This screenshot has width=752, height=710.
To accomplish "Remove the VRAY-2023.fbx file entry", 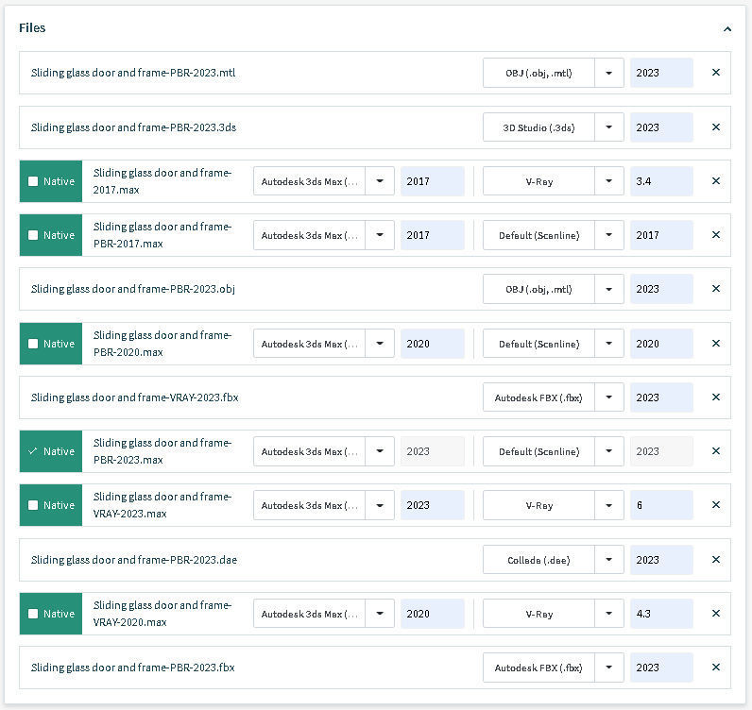I will coord(715,397).
